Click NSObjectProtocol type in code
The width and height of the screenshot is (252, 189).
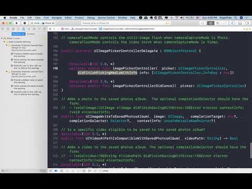click(x=180, y=51)
